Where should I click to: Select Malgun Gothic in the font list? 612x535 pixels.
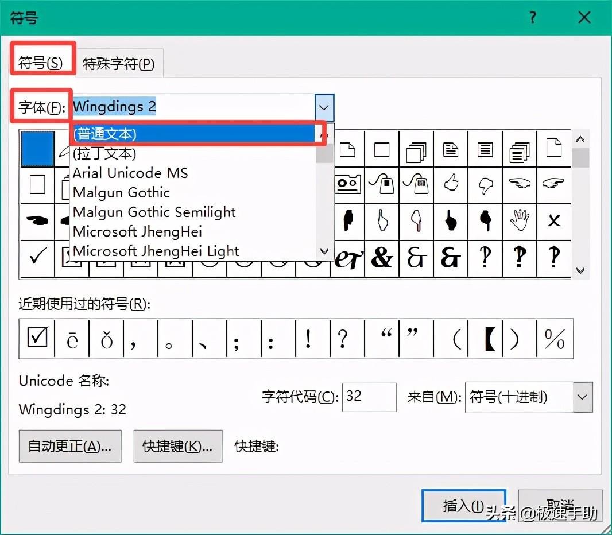tap(121, 192)
